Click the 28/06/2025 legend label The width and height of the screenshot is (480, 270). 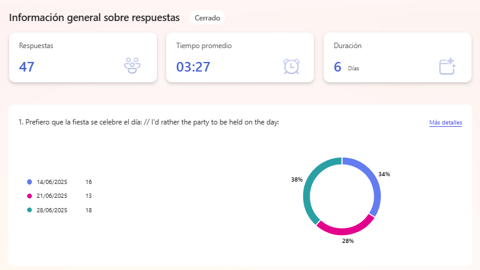click(x=52, y=210)
